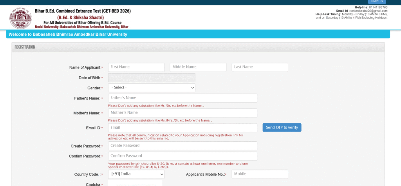Click the Welcome to Babasaheb Bhimrao banner
Image resolution: width=401 pixels, height=186 pixels.
coord(68,34)
